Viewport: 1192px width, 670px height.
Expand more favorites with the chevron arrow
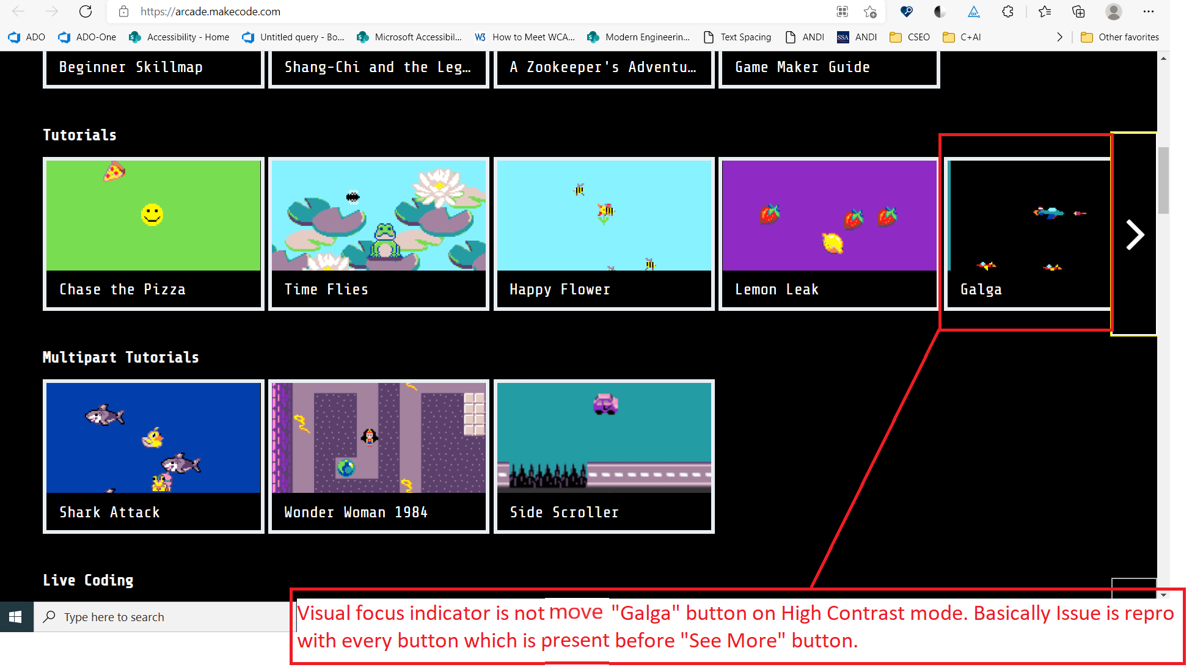pos(1060,37)
